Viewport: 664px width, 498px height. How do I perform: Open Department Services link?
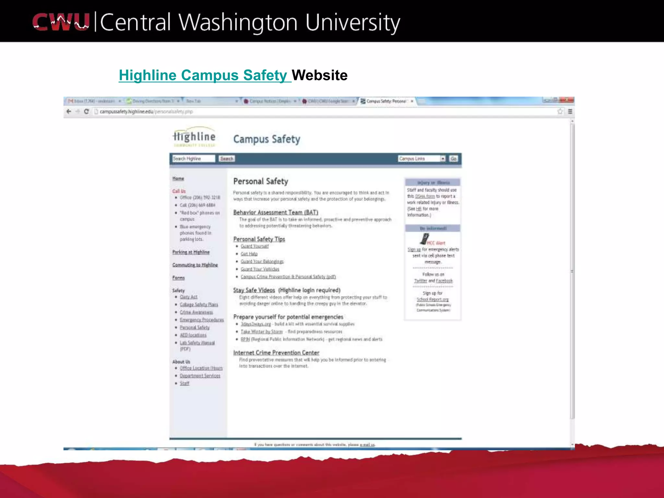coord(200,376)
